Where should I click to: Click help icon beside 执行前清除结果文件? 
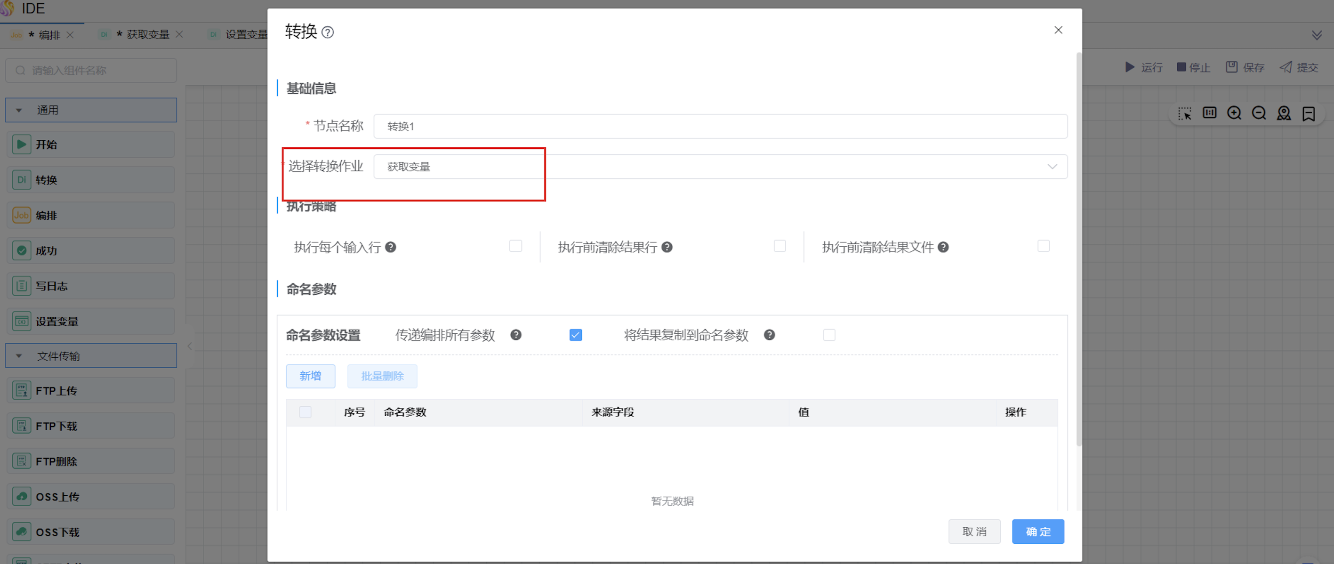pos(943,247)
